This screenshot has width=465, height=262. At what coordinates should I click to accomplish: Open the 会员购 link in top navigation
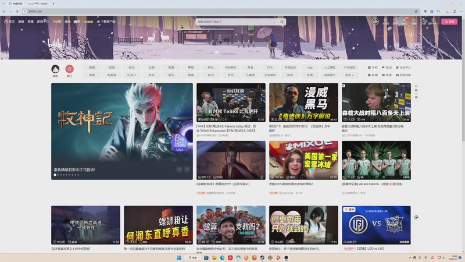pyautogui.click(x=56, y=22)
